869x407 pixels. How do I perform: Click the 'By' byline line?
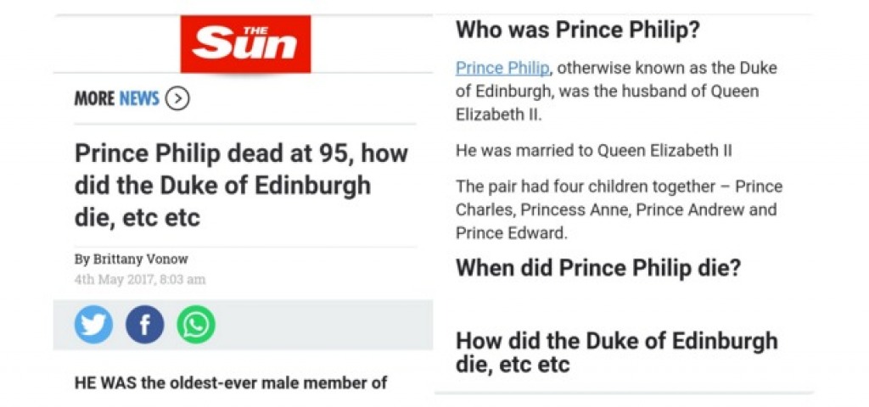[x=132, y=259]
